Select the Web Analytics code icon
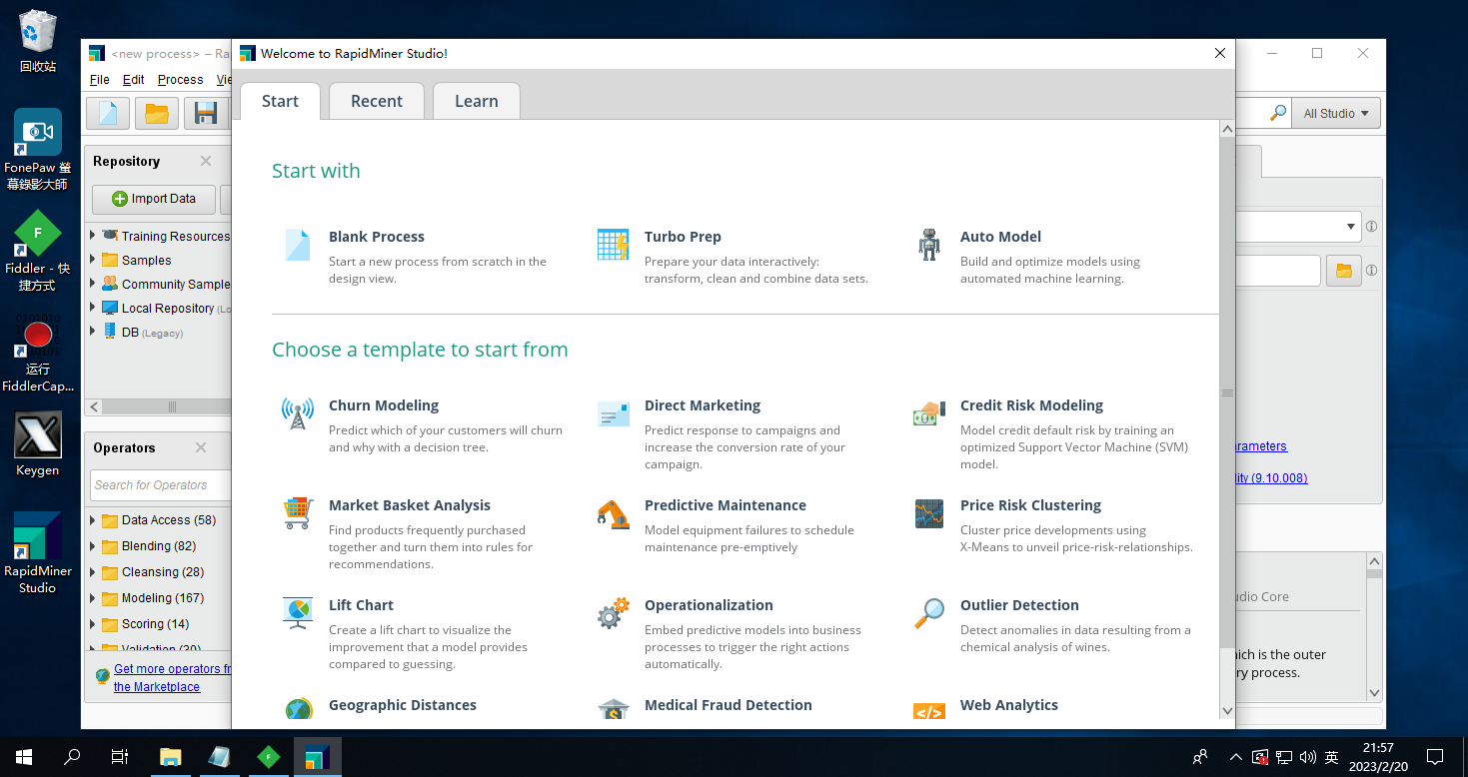Viewport: 1468px width, 777px height. coord(929,711)
